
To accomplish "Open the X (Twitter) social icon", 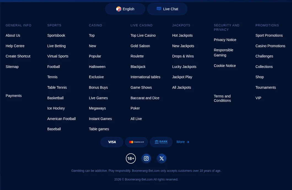I will (161, 158).
